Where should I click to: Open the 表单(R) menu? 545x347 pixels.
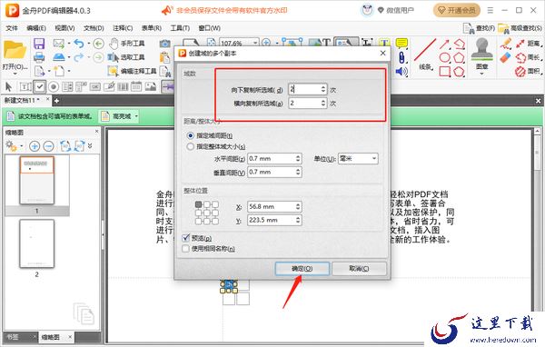[x=151, y=28]
